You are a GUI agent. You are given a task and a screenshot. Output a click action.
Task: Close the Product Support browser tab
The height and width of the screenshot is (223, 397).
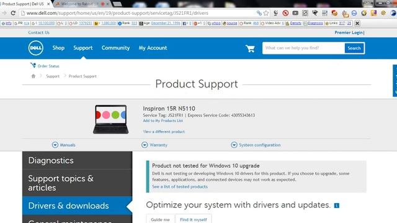[48, 4]
